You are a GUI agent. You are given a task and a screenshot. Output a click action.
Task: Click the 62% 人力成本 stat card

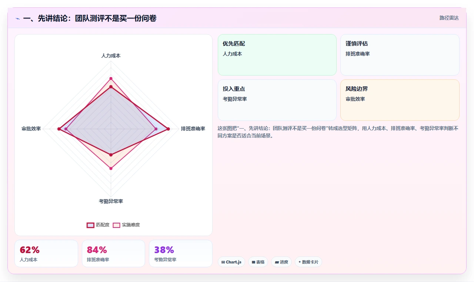coord(46,253)
